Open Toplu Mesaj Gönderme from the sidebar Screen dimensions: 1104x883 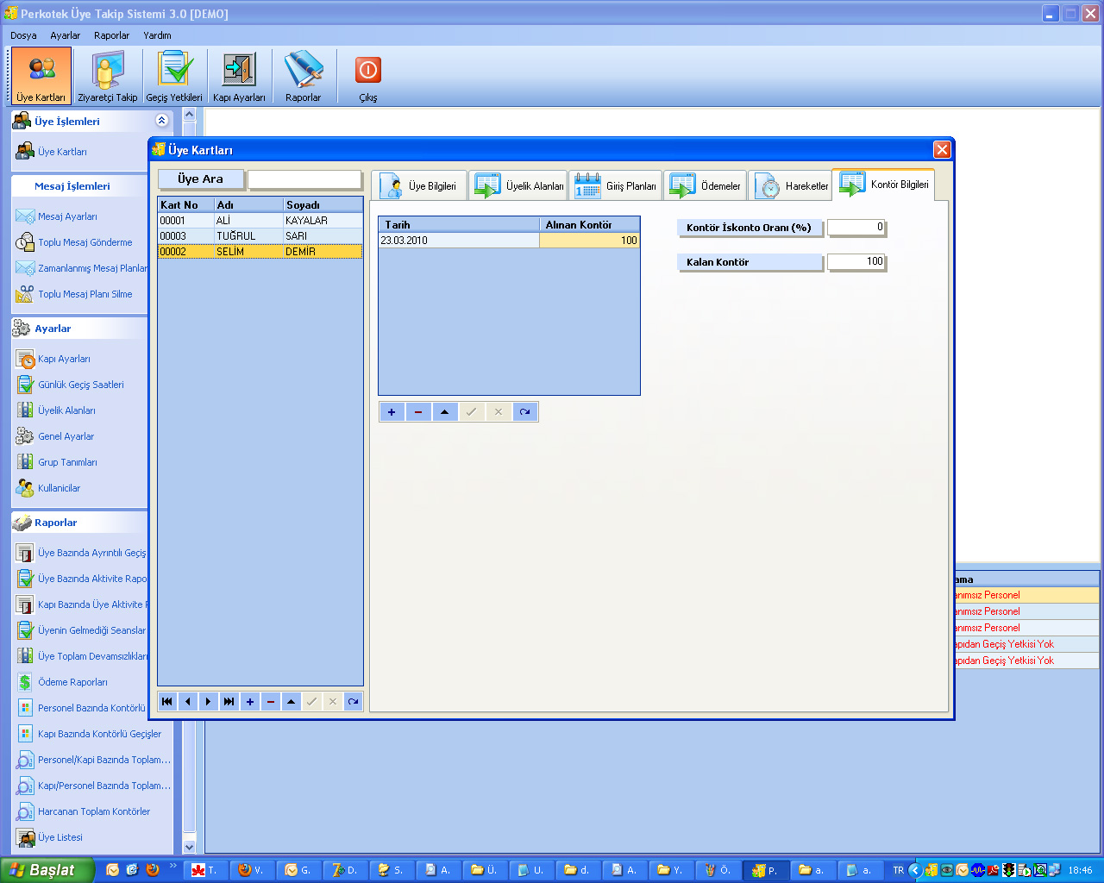(x=85, y=242)
